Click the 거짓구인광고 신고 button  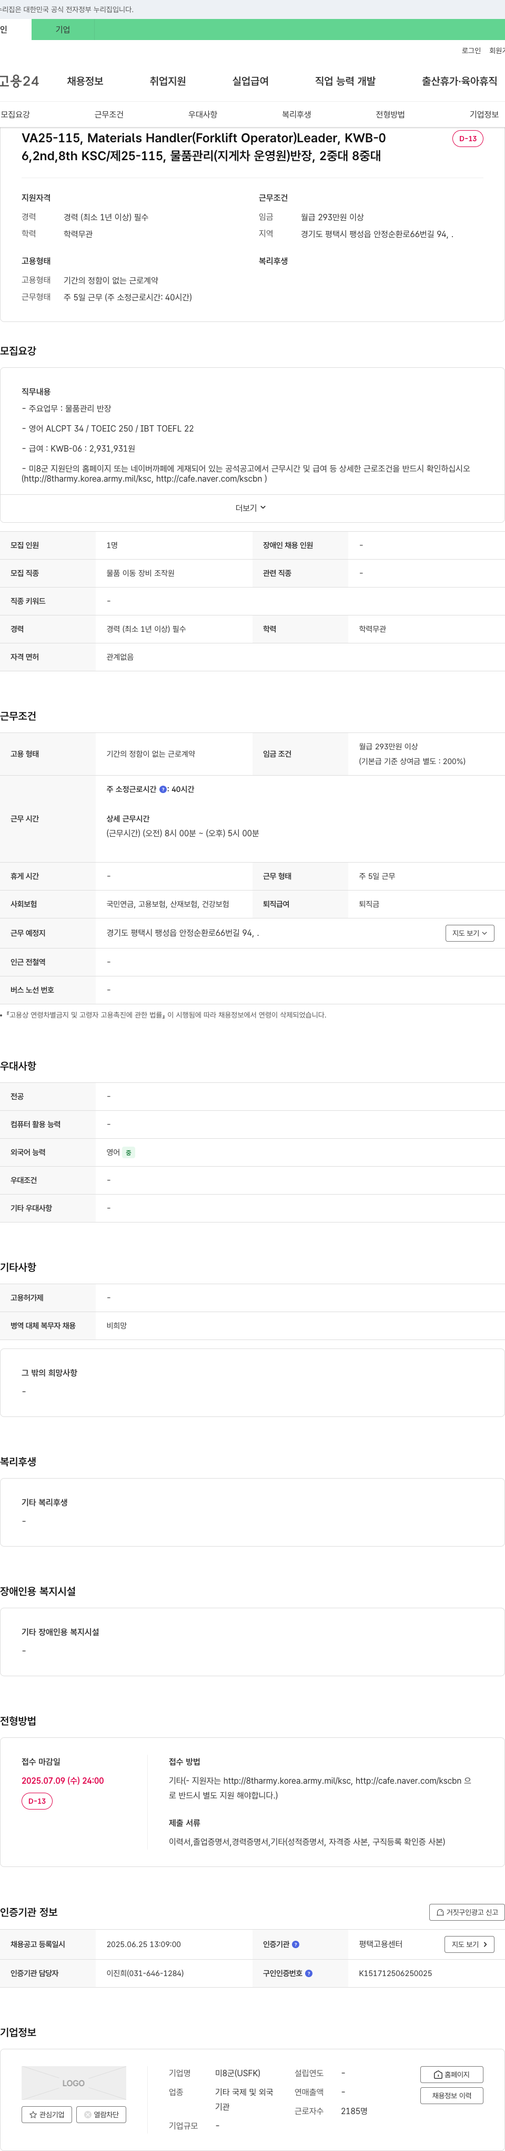point(467,1912)
